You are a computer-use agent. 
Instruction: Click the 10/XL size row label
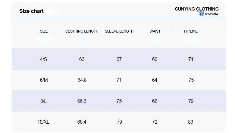pos(43,122)
